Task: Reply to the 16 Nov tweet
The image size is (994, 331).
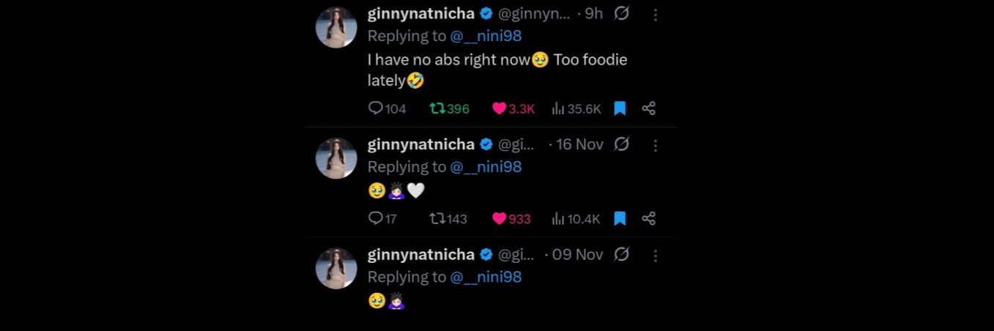Action: (x=376, y=218)
